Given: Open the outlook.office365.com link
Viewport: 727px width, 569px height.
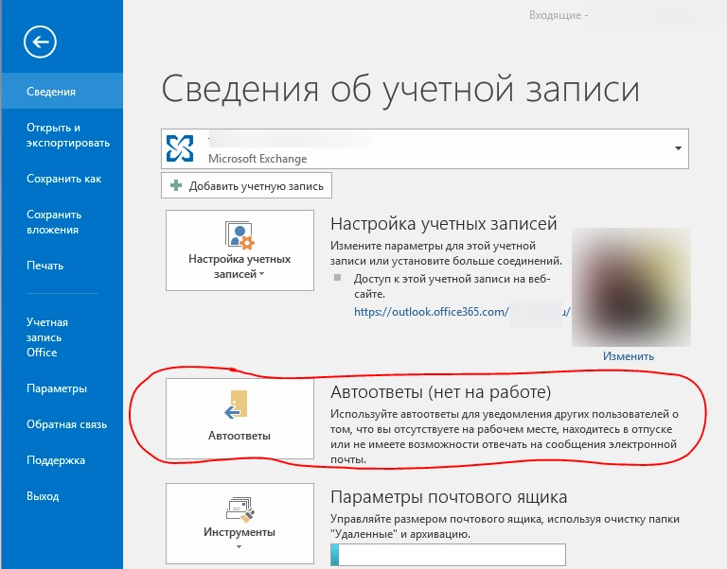Looking at the screenshot, I should [x=431, y=311].
